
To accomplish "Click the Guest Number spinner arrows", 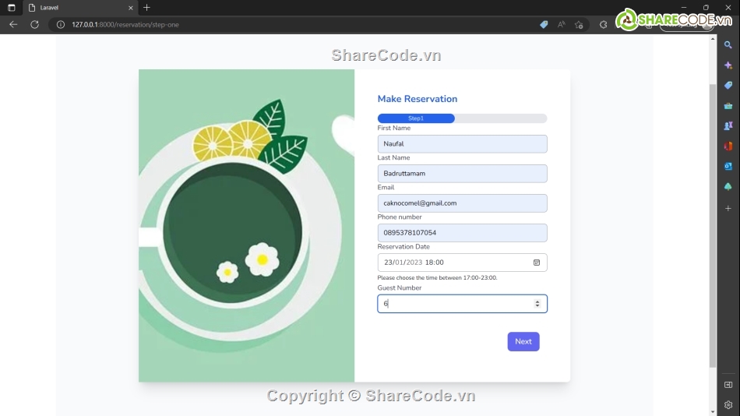I will (537, 304).
